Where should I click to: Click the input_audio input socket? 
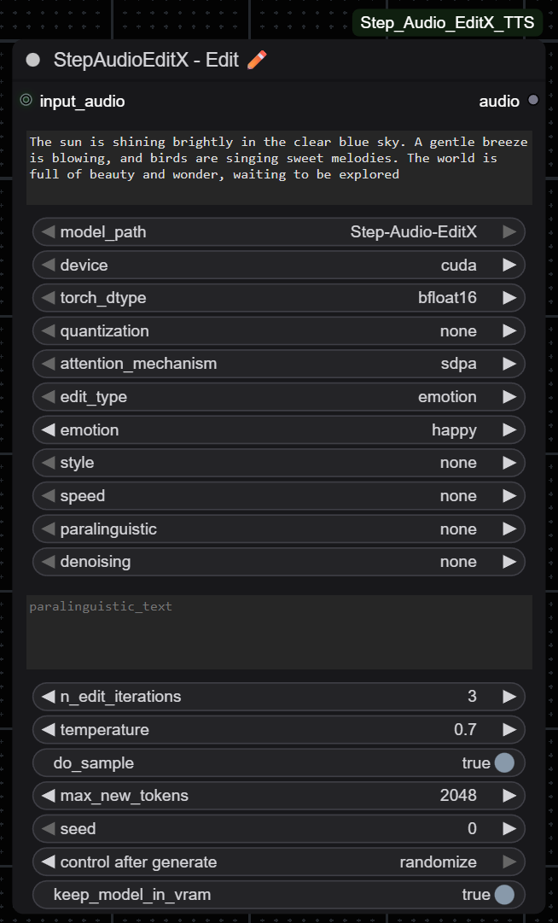(x=26, y=100)
